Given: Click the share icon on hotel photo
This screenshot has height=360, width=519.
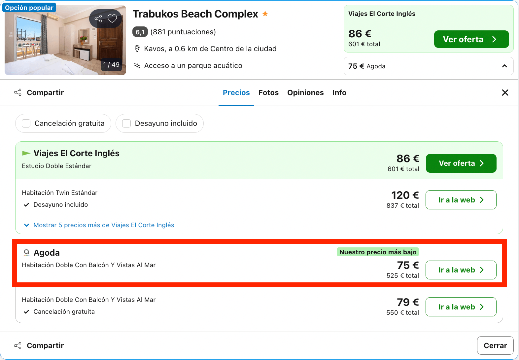Looking at the screenshot, I should [x=98, y=18].
